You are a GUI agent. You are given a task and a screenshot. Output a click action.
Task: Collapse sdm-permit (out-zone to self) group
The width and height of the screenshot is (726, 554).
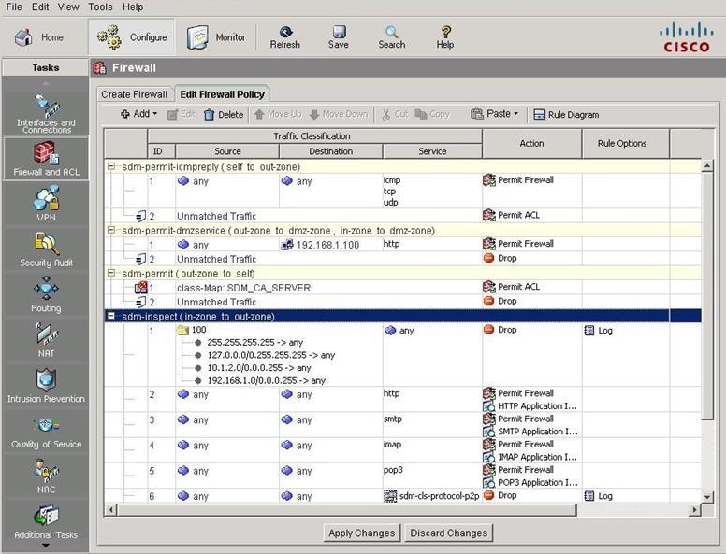click(111, 273)
